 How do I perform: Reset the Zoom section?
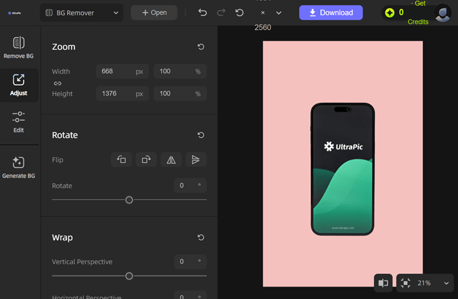200,46
